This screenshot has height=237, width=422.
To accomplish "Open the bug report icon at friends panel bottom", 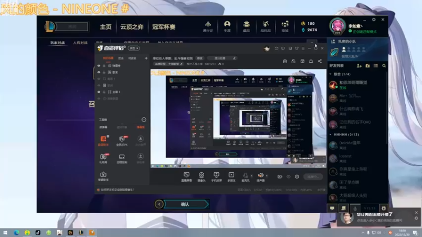I will point(383,208).
